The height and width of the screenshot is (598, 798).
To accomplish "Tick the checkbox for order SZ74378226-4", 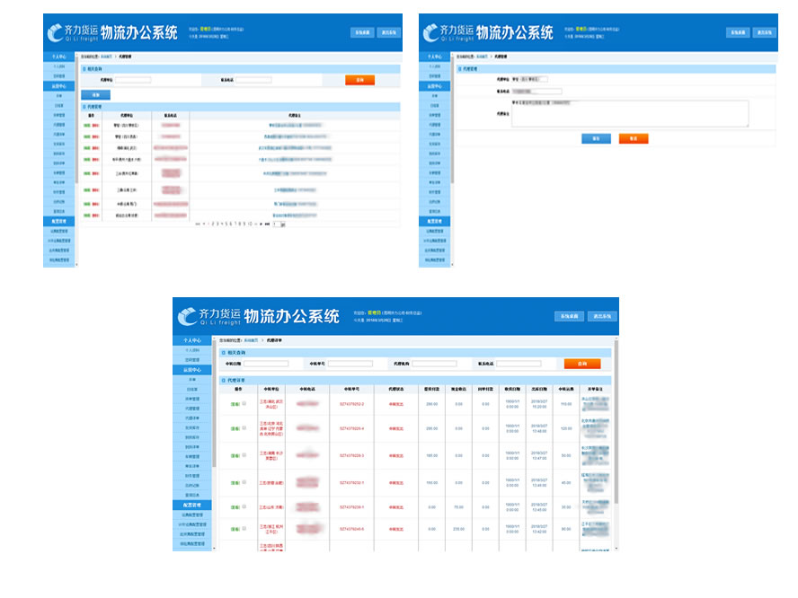I will [x=244, y=428].
